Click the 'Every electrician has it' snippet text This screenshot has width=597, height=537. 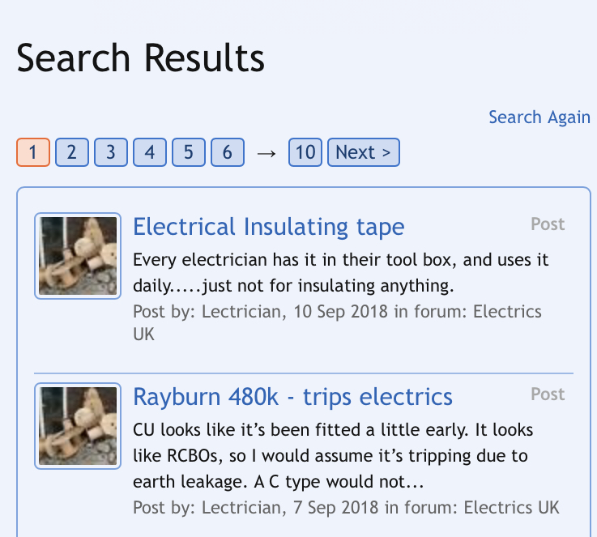coord(340,273)
